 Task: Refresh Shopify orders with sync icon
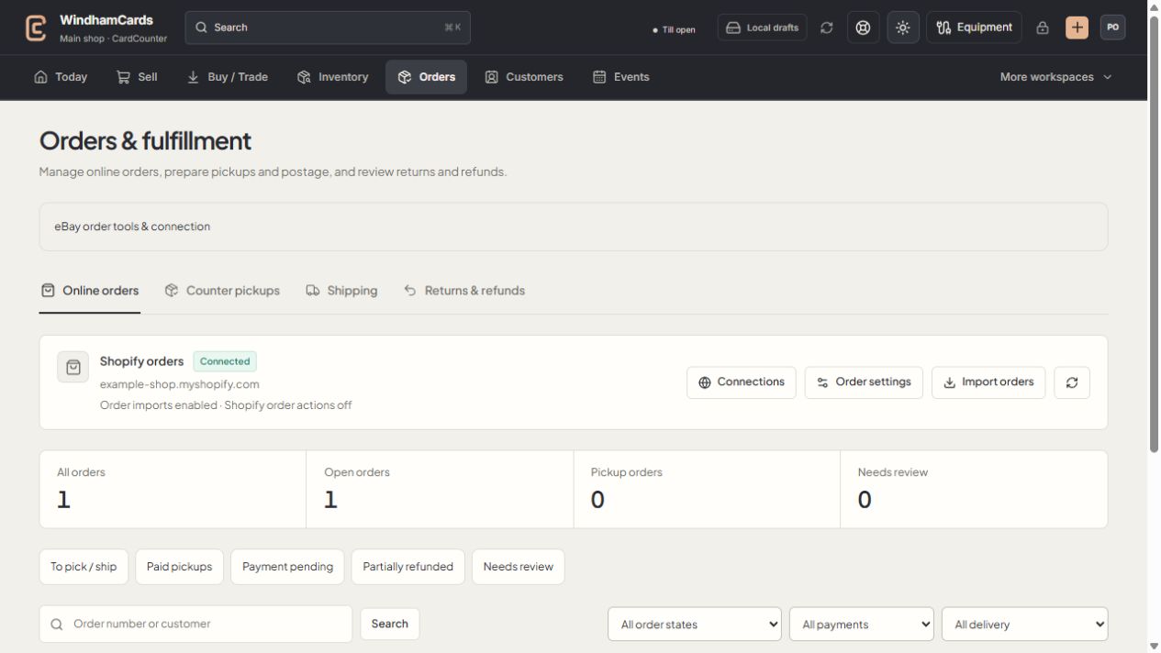click(1072, 382)
